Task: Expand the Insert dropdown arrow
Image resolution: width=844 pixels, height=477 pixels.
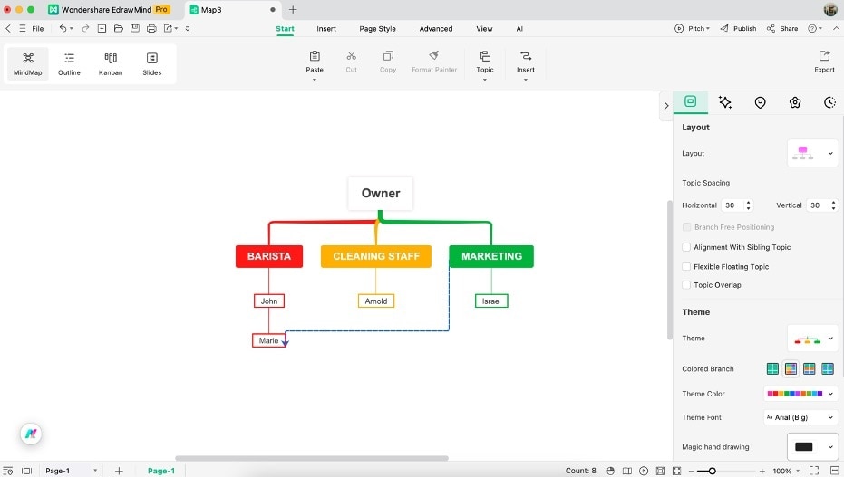Action: tap(526, 80)
